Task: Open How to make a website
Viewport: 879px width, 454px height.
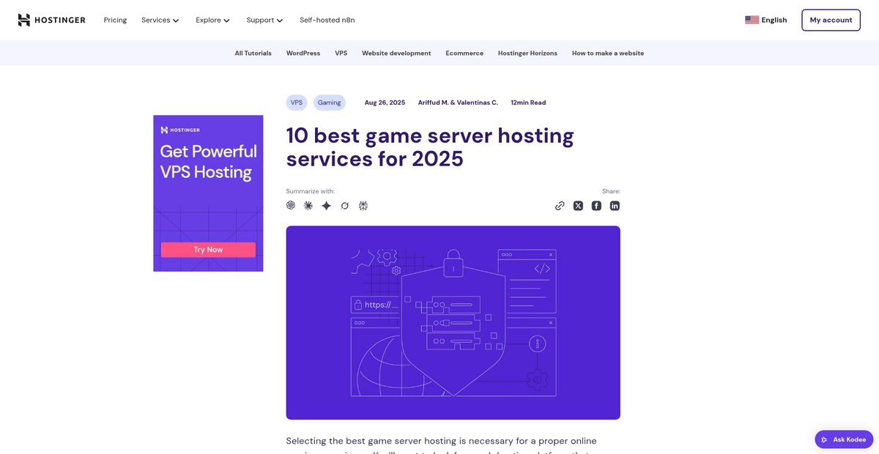Action: click(608, 53)
